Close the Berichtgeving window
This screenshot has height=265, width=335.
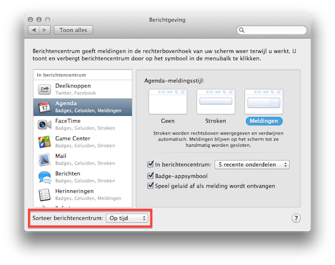pyautogui.click(x=31, y=20)
